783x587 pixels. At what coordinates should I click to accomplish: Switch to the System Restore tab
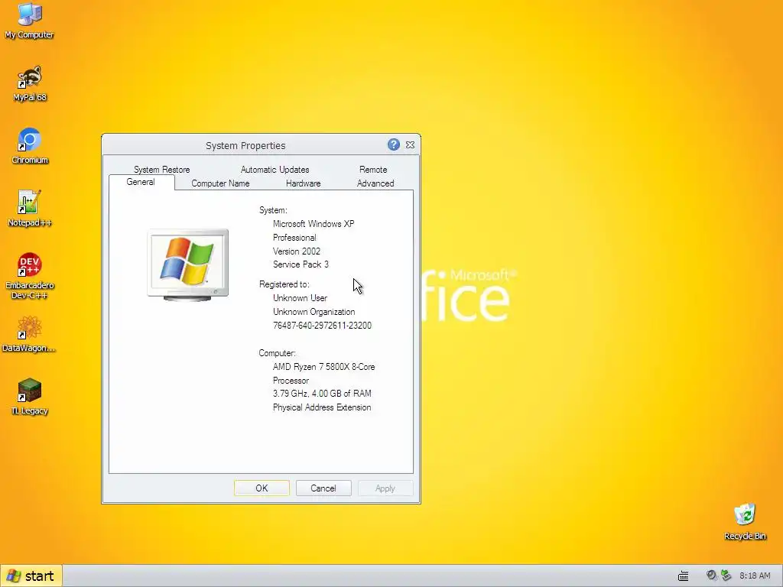[x=162, y=170]
